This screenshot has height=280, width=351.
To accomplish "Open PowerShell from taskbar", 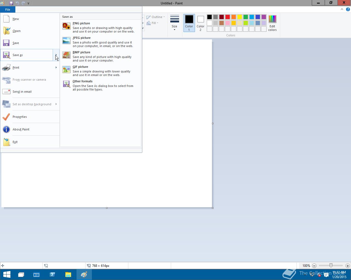I will [52, 275].
